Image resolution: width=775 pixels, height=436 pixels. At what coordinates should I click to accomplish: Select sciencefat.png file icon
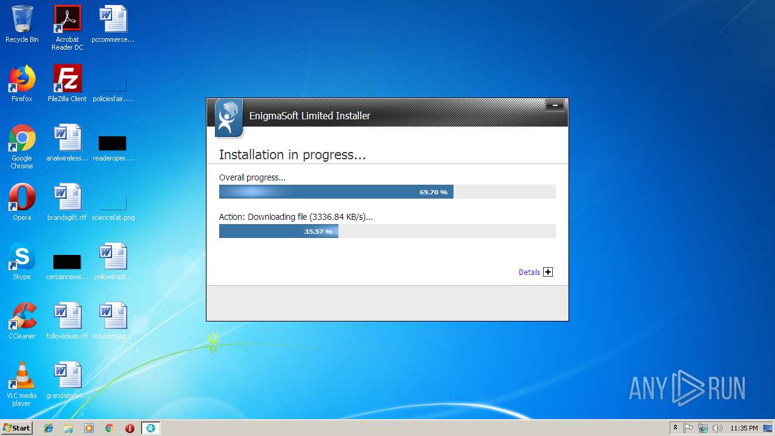pyautogui.click(x=113, y=208)
